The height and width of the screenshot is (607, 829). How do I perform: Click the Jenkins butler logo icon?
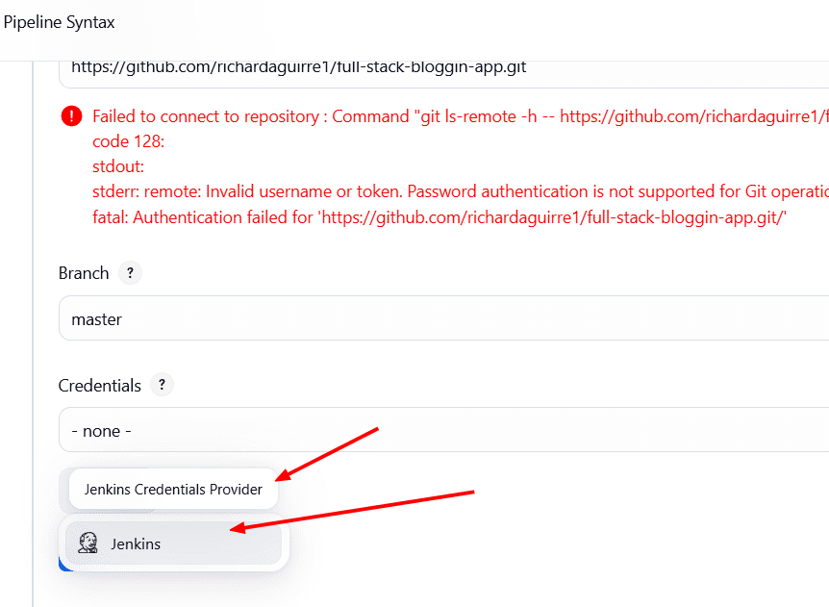88,543
